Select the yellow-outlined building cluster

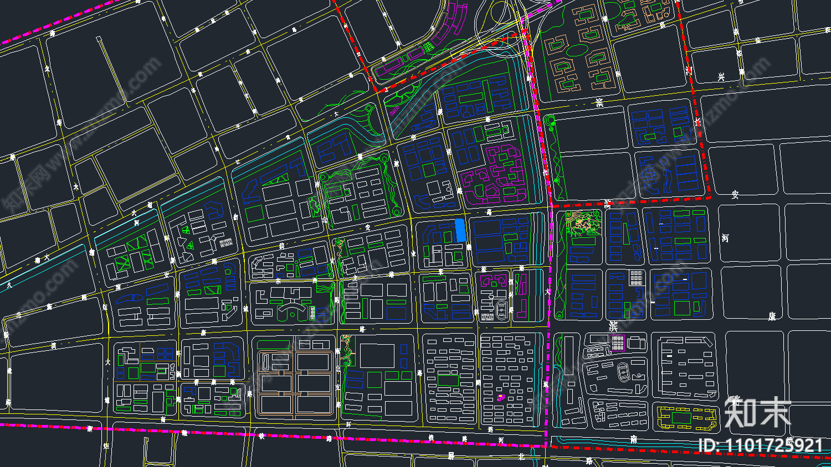point(685,418)
